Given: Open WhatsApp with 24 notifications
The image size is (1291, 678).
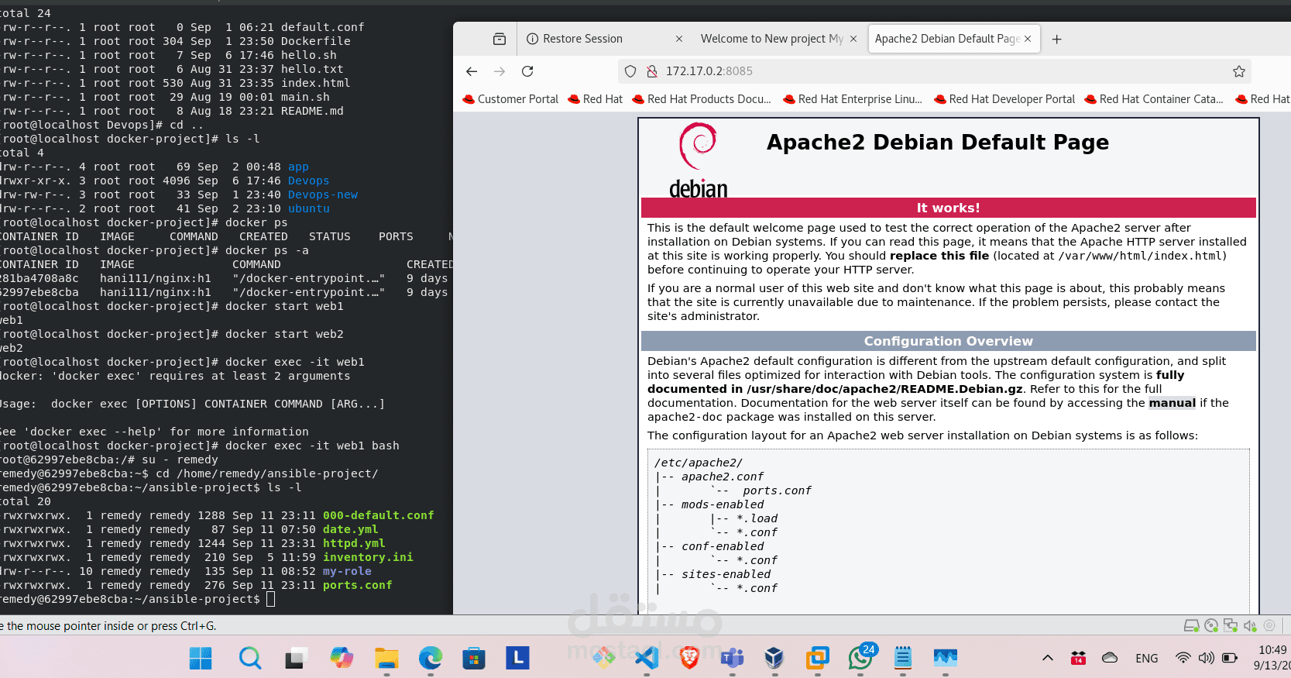Looking at the screenshot, I should [860, 659].
